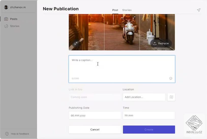Screen dimensions: 207x139
Task: Replace the uploaded image
Action: [161, 43]
